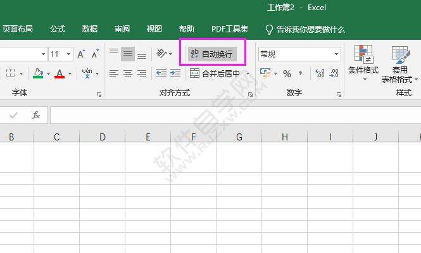Apply percent style
The height and width of the screenshot is (253, 421).
coord(287,73)
